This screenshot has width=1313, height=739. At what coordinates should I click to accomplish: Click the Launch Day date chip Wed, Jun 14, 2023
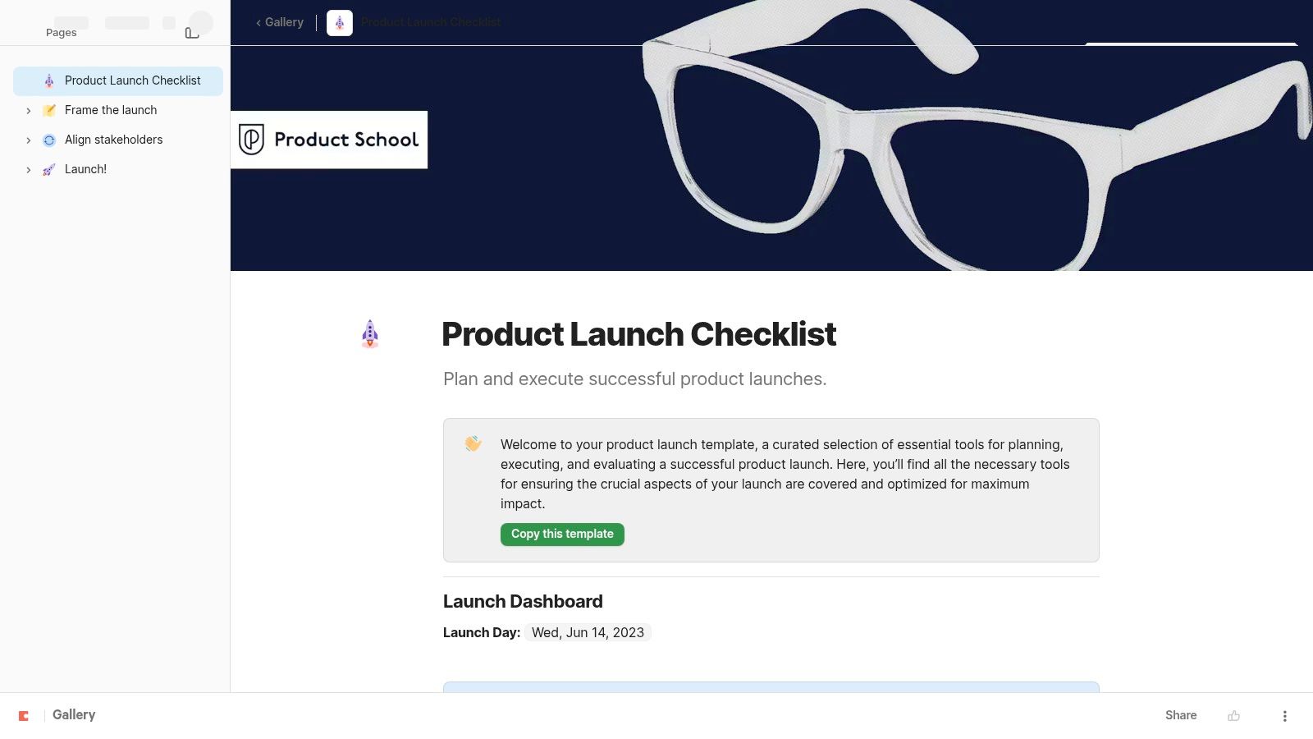pyautogui.click(x=588, y=631)
